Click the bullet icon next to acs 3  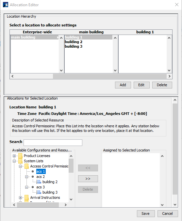tap(33, 187)
